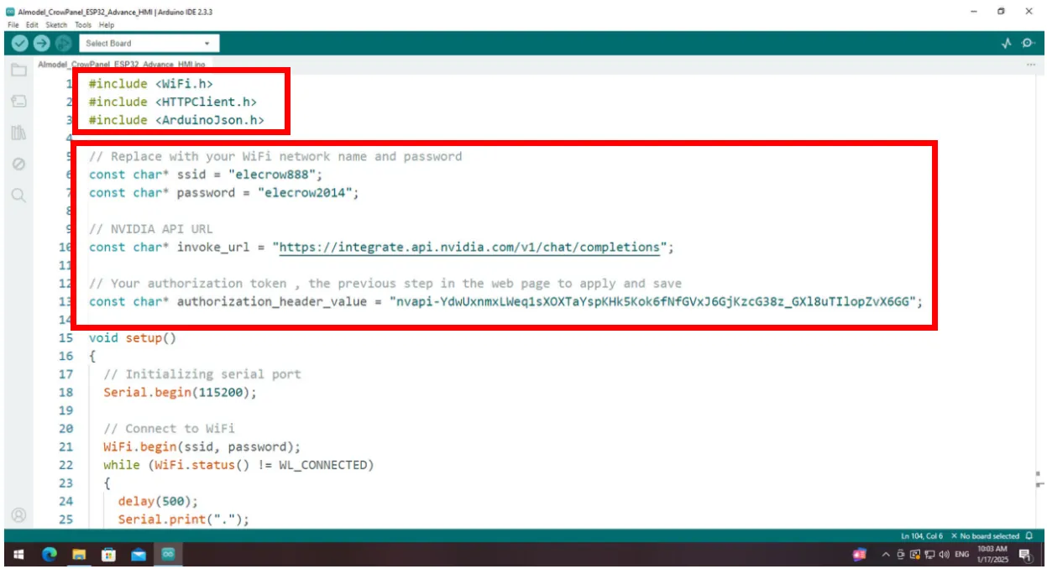Viewport: 1047px width, 569px height.
Task: Follow the NVIDIA API URL in the code
Action: click(469, 248)
